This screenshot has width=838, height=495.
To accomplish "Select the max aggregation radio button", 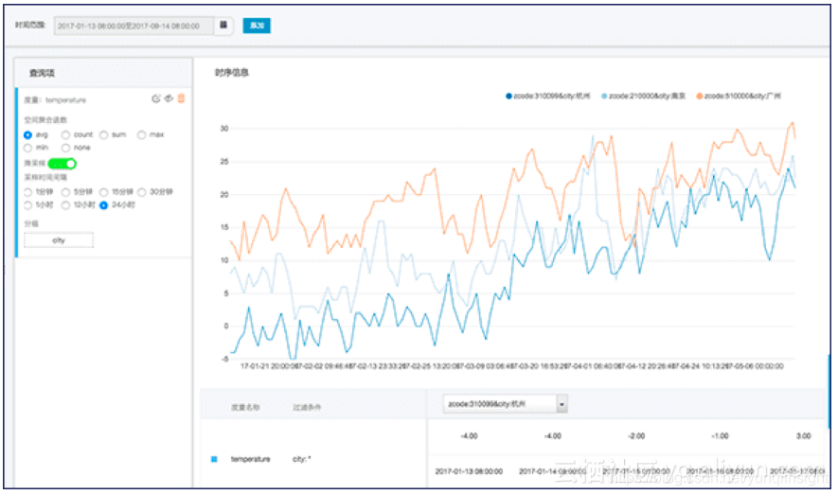I will point(142,135).
